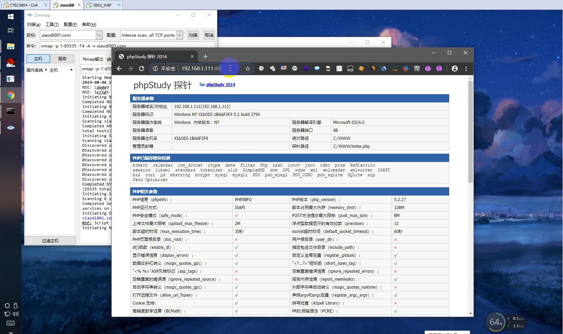Click the Windows Start button
This screenshot has height=334, width=563.
[11, 17]
